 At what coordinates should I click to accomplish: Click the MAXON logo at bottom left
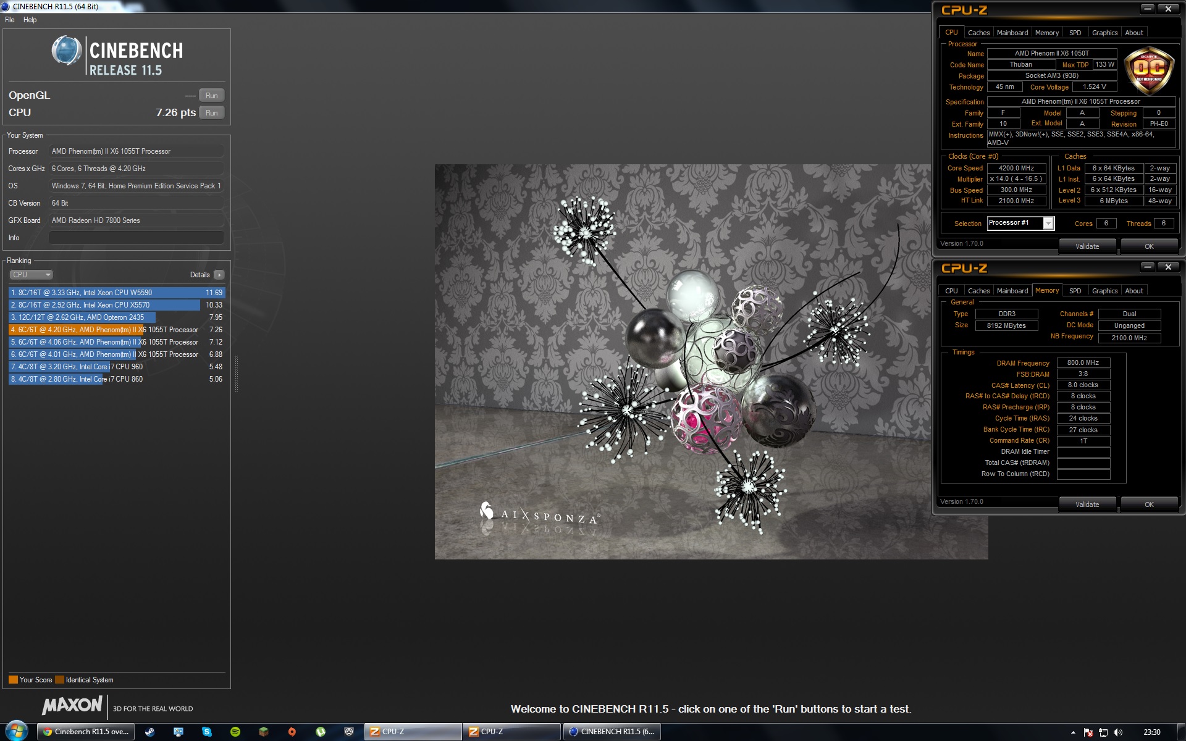[72, 705]
